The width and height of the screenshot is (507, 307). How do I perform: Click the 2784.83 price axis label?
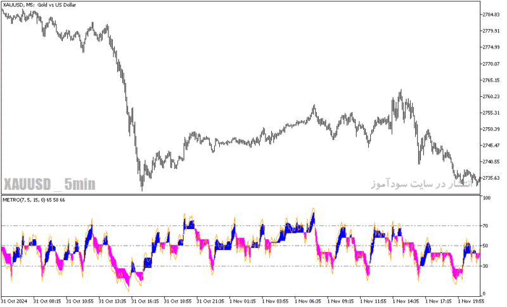coord(491,15)
